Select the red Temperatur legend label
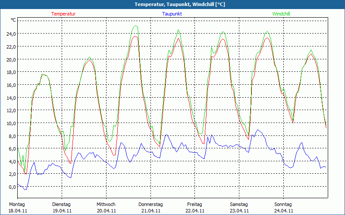The width and height of the screenshot is (345, 215). click(63, 14)
